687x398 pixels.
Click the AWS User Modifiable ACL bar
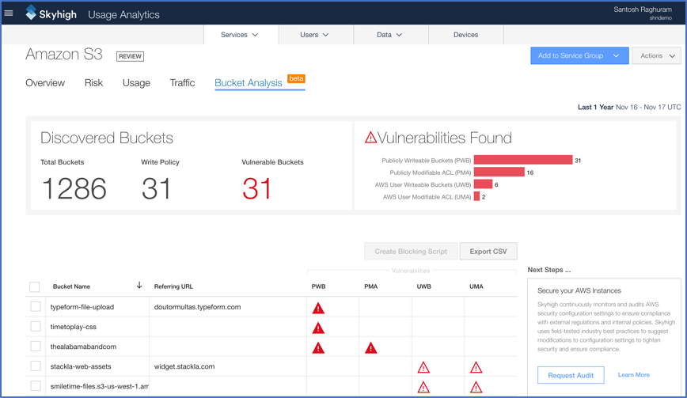476,196
